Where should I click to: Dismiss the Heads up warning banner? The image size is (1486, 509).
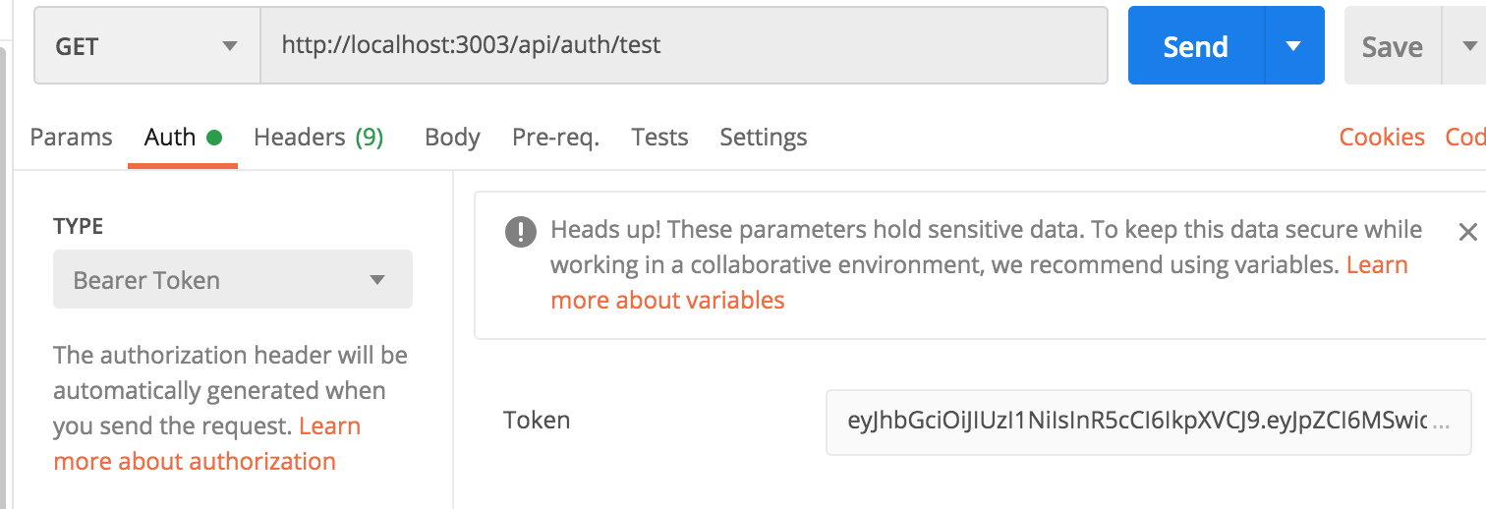point(1467,232)
